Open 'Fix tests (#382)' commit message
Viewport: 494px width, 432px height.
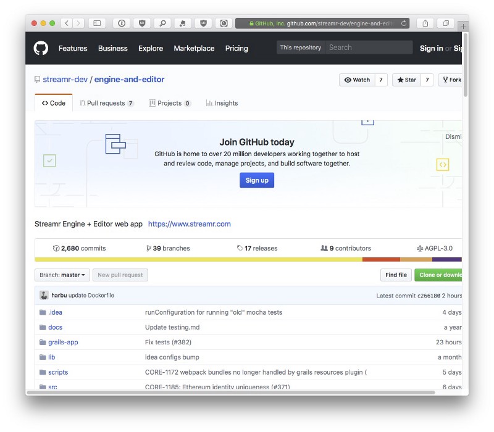(168, 343)
